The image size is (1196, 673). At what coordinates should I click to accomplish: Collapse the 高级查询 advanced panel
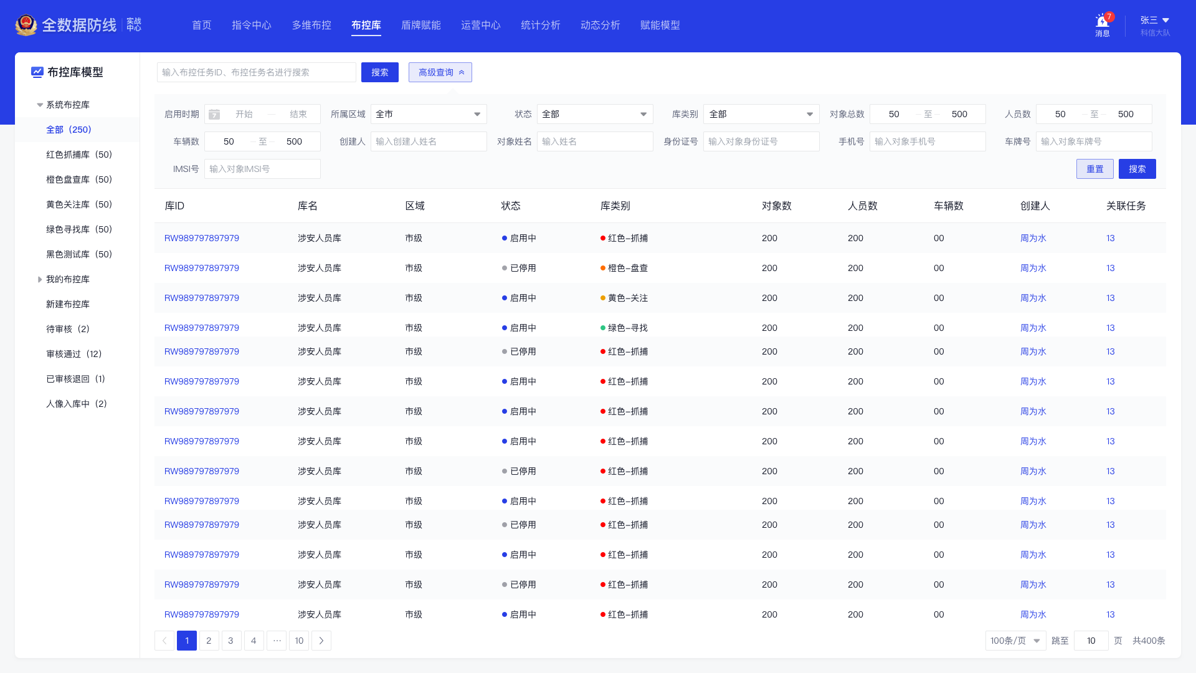(440, 72)
